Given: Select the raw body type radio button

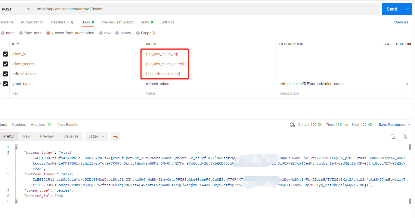Looking at the screenshot, I should coord(101,33).
